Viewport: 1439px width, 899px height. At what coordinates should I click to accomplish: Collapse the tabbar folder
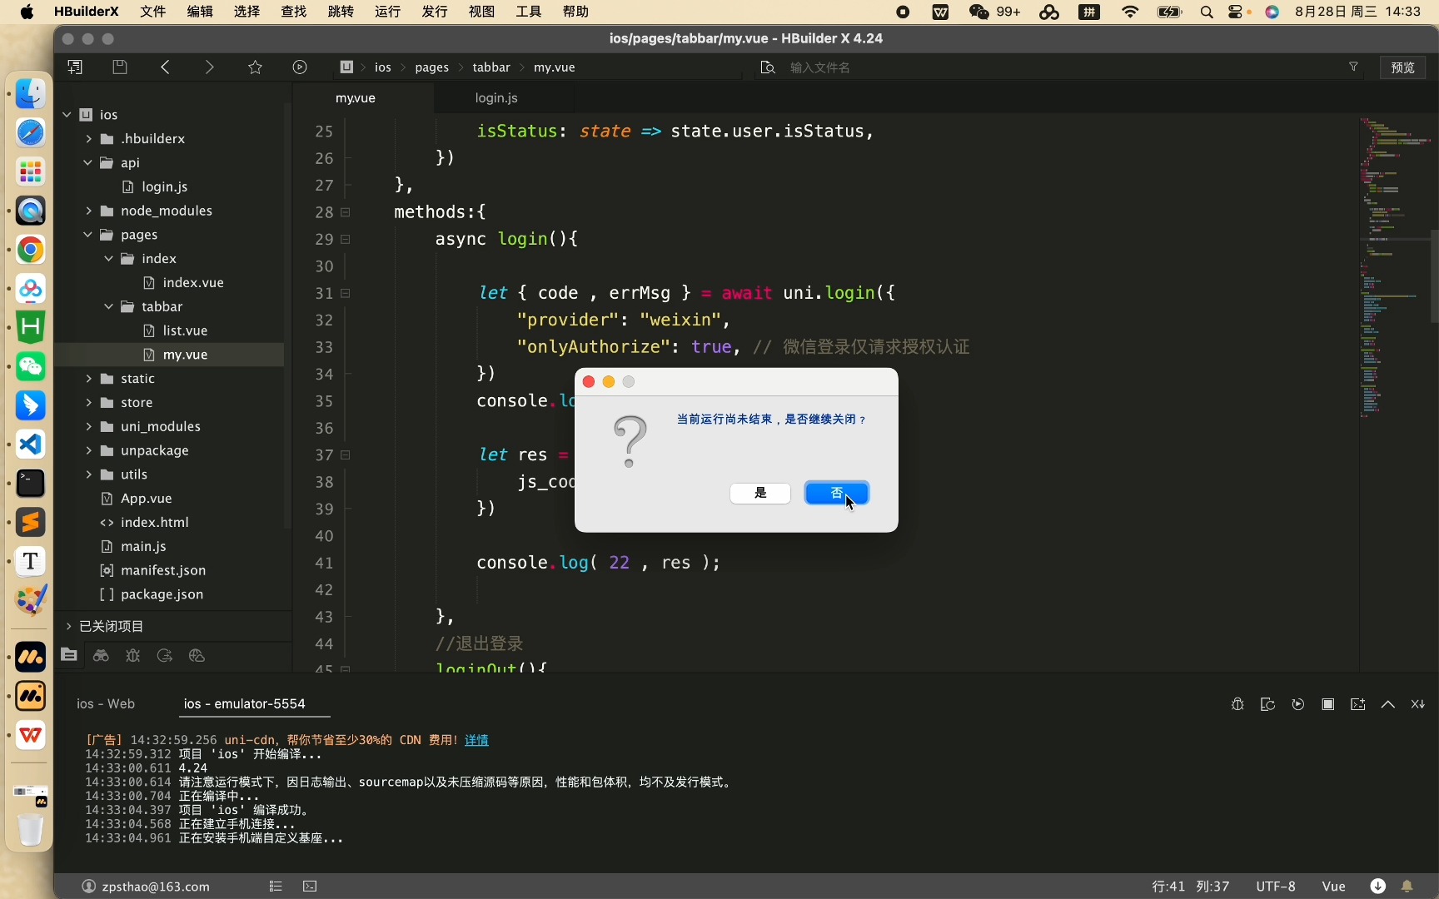pyautogui.click(x=109, y=307)
